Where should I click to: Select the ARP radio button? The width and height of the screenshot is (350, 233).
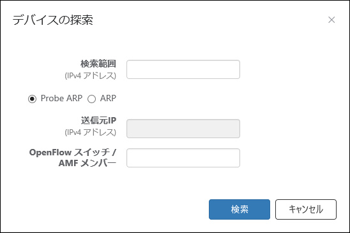click(x=91, y=99)
